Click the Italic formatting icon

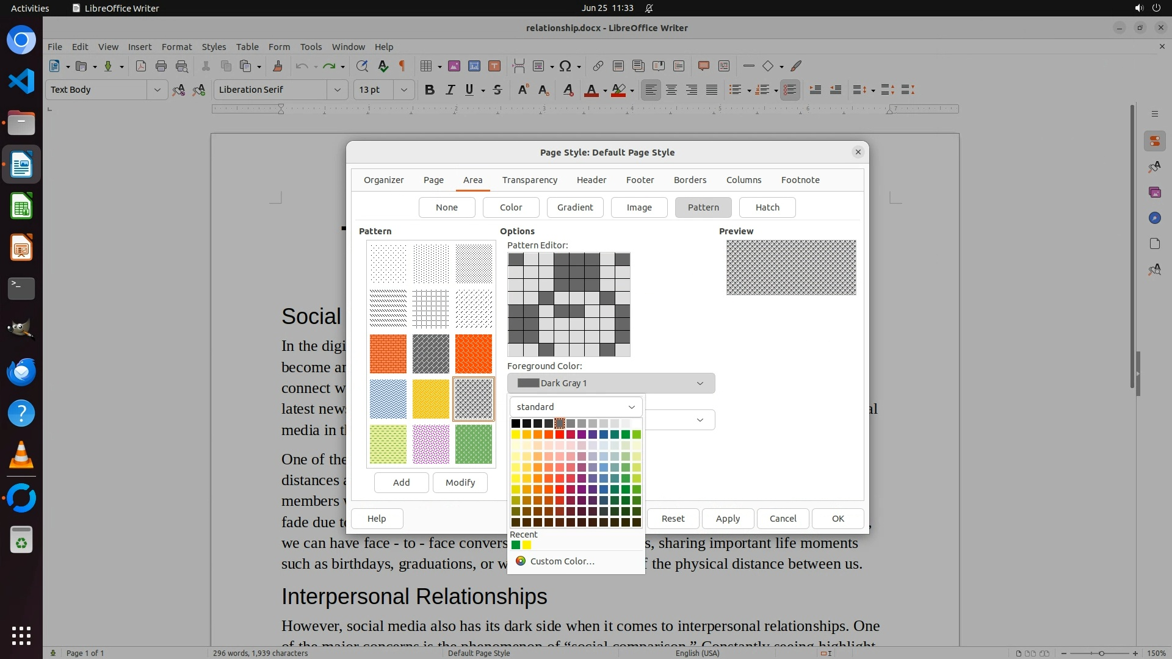click(x=450, y=90)
